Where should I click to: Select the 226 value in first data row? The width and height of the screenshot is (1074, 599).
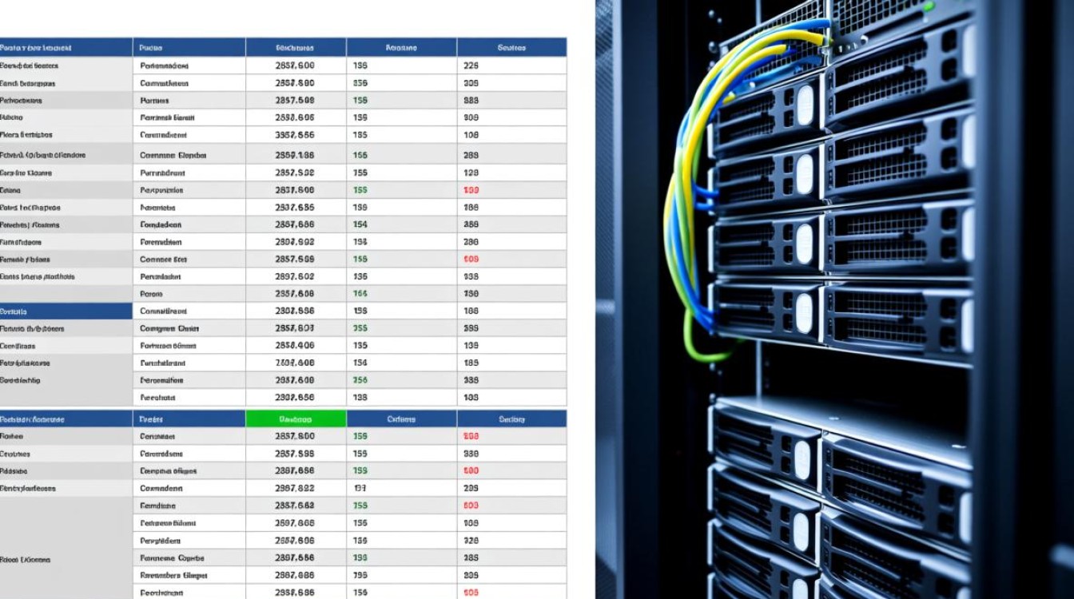coord(471,66)
